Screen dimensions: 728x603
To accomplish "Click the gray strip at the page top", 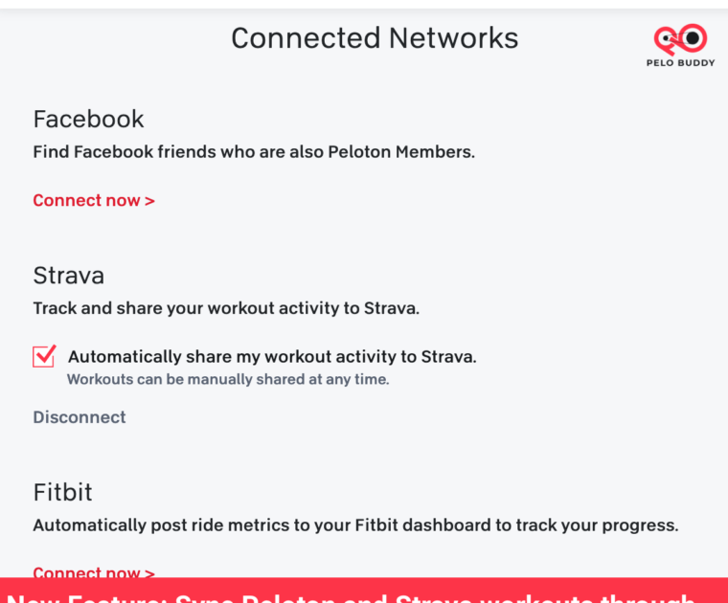I will [364, 5].
